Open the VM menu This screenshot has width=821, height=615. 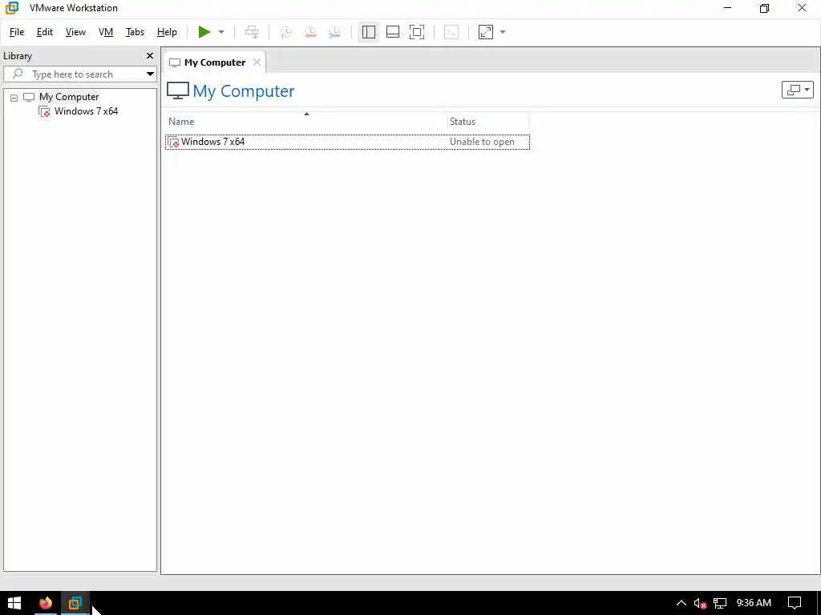(106, 32)
